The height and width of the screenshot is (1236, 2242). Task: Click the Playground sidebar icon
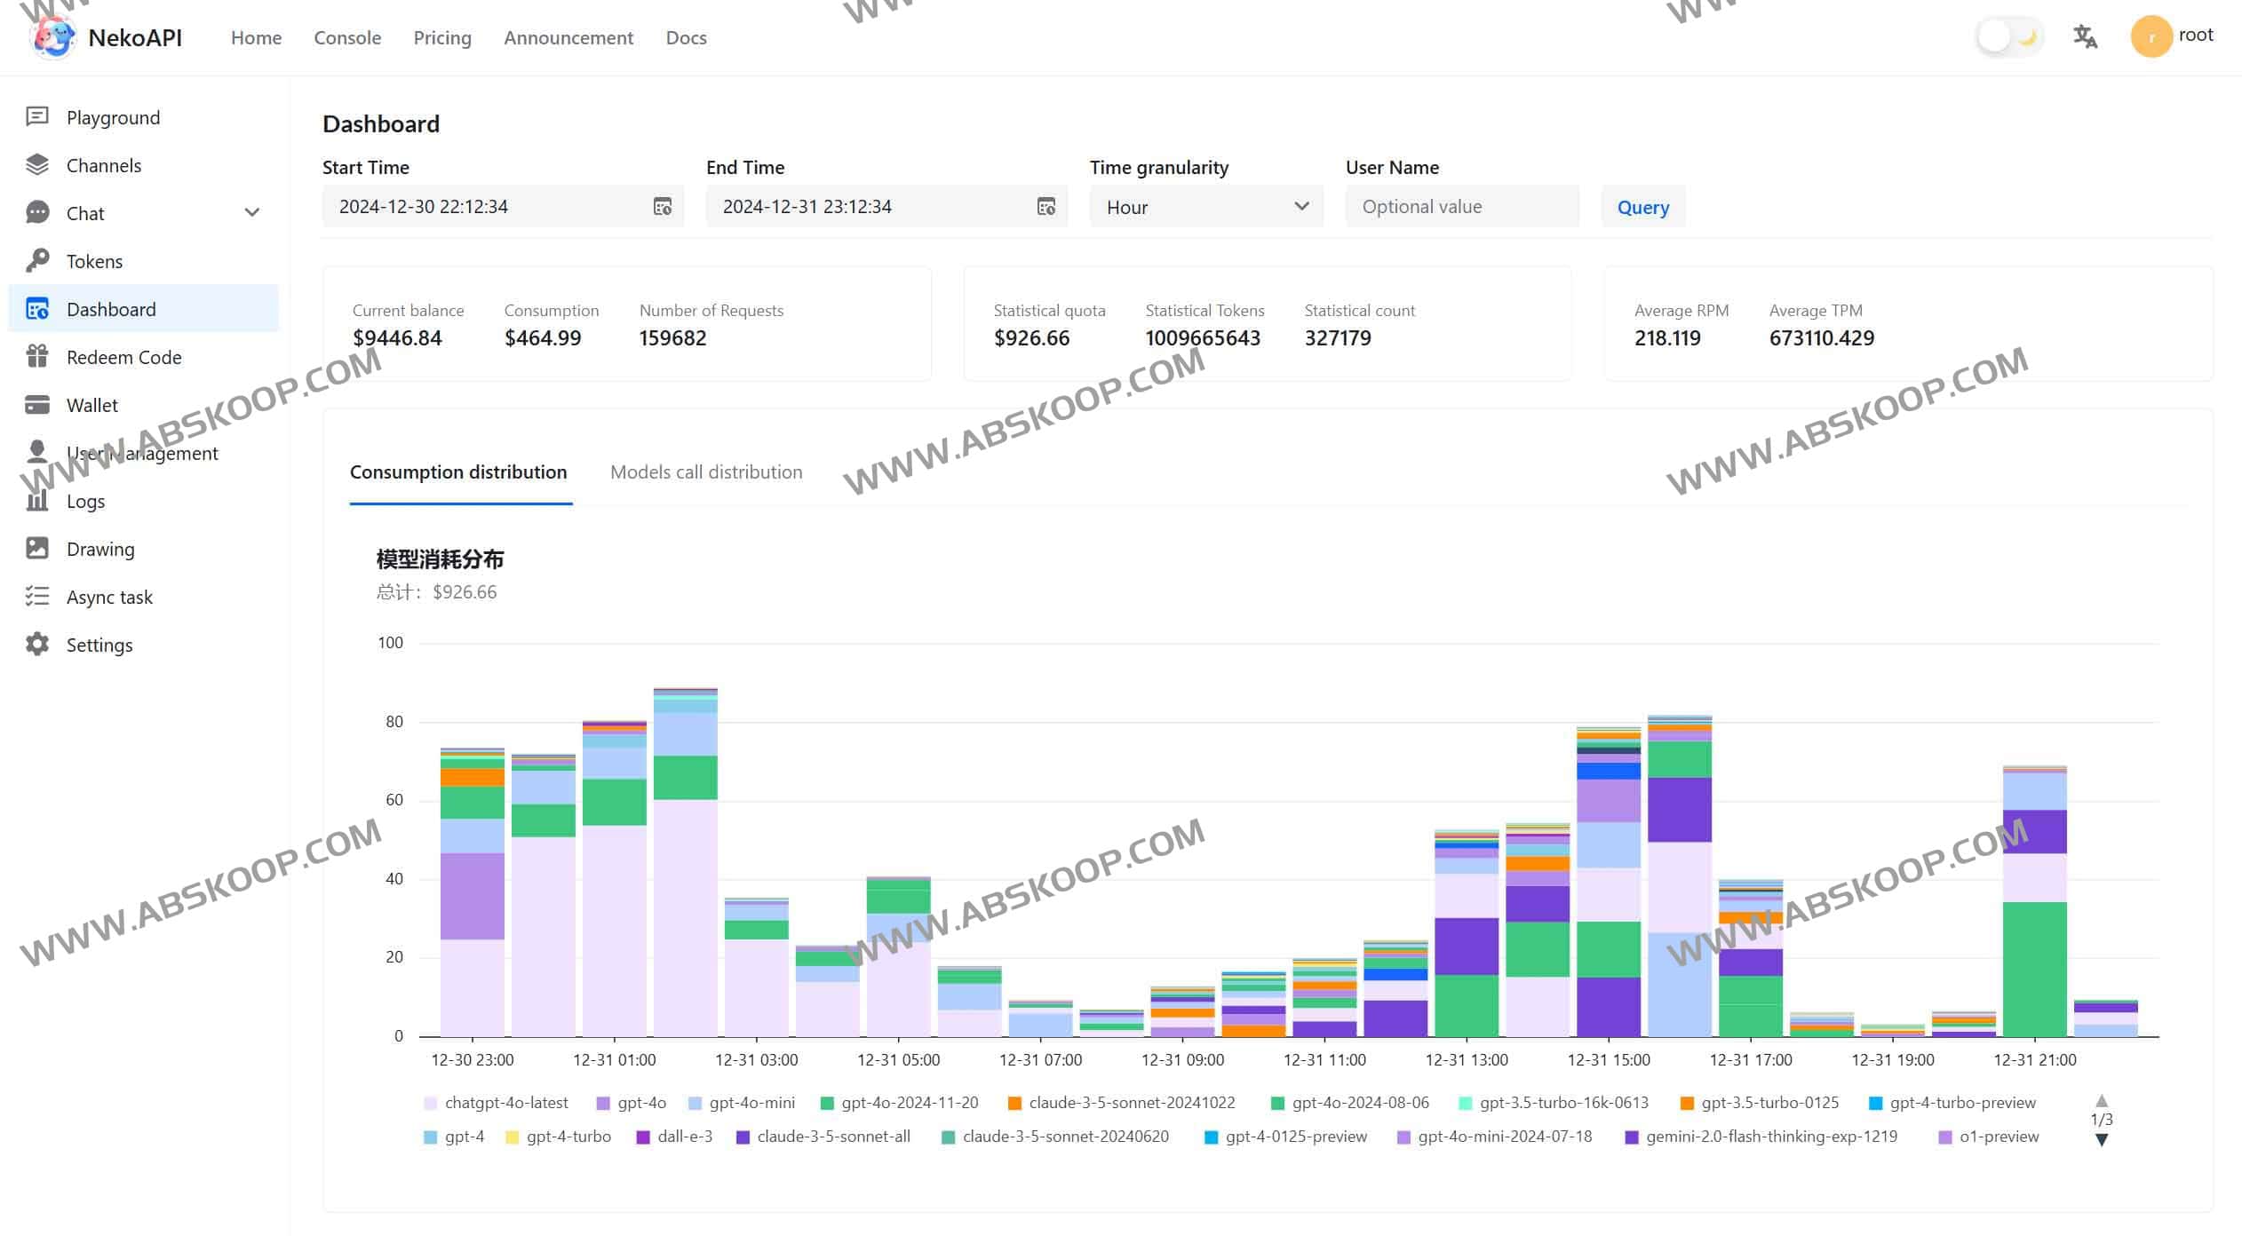(x=36, y=117)
